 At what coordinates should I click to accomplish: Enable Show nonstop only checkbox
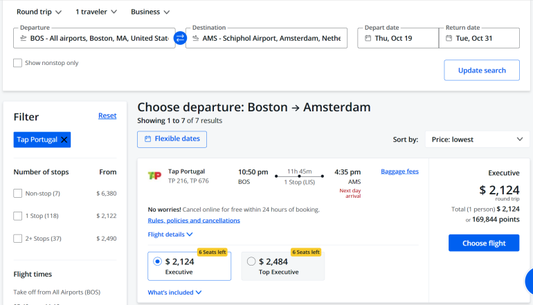(18, 63)
